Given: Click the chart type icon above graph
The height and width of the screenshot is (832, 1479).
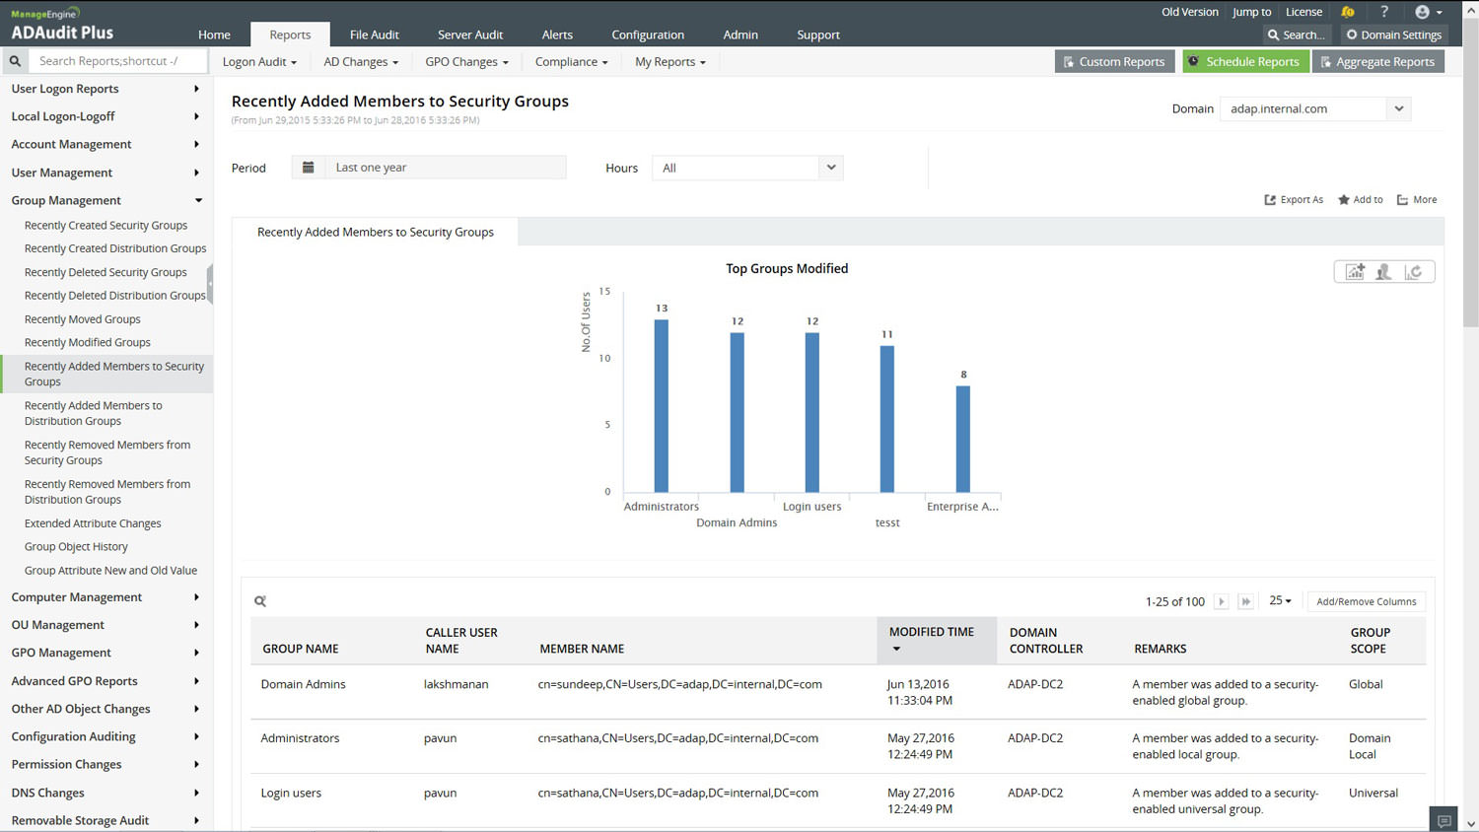Looking at the screenshot, I should pyautogui.click(x=1355, y=272).
